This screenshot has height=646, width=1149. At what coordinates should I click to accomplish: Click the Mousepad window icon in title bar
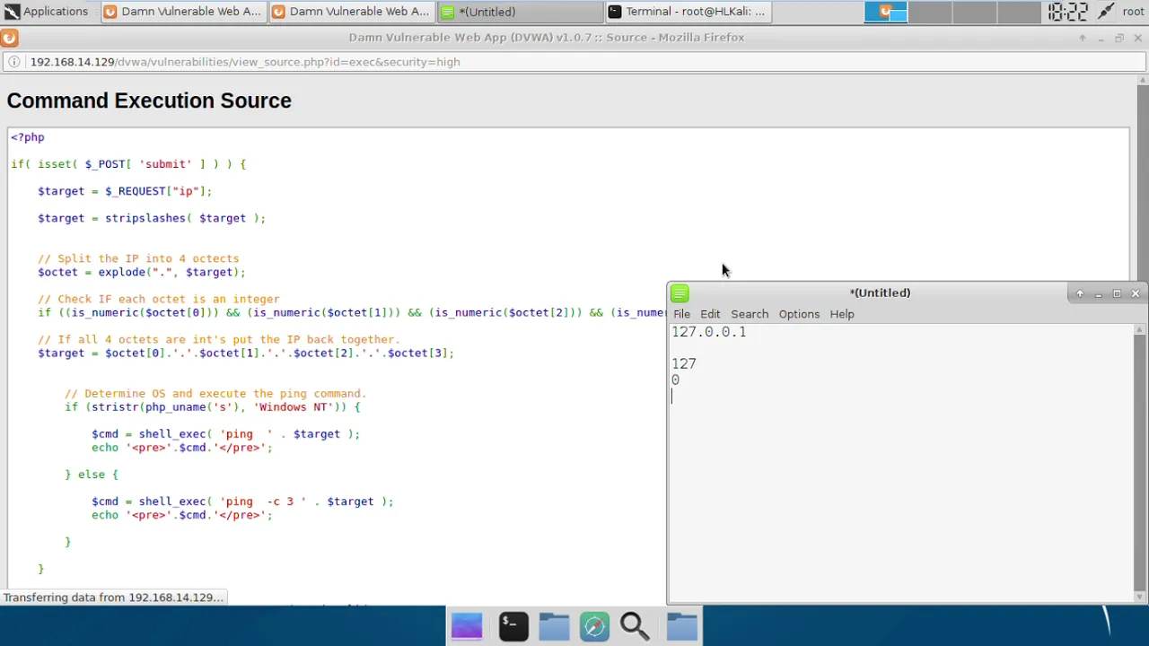coord(680,293)
